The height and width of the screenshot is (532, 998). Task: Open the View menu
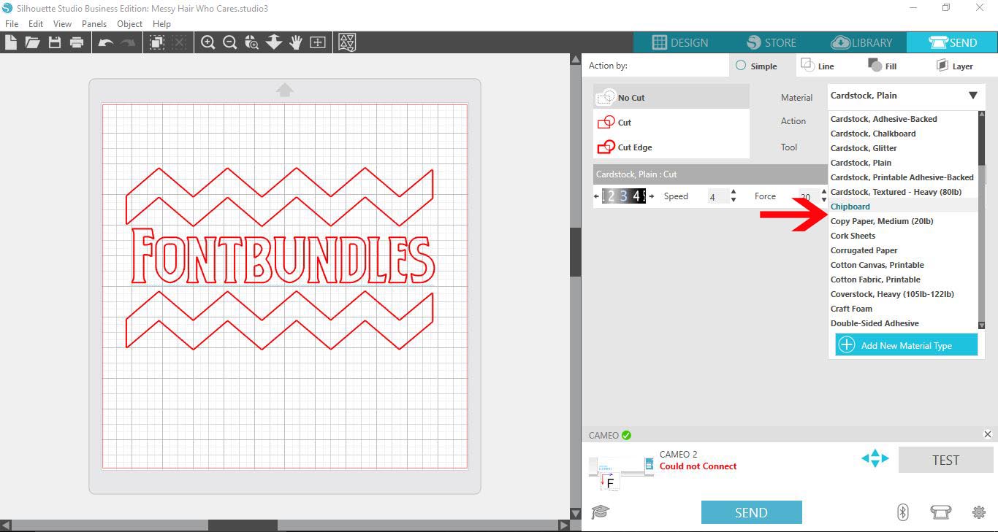(x=62, y=24)
